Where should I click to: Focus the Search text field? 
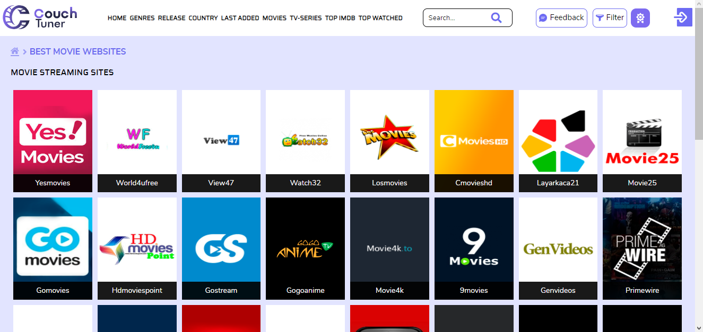coord(456,17)
